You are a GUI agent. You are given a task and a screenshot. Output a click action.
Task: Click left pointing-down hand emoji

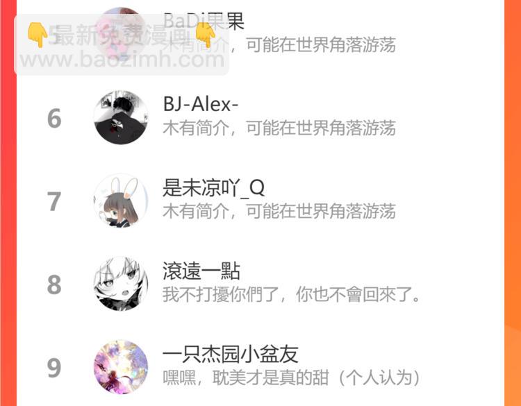pos(38,35)
